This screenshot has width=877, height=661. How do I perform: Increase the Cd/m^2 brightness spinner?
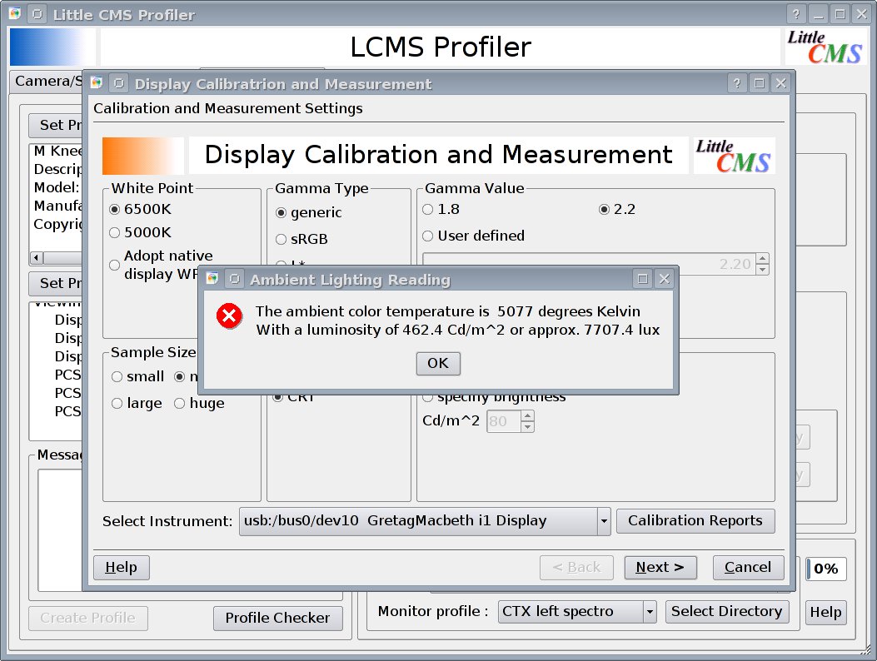527,415
